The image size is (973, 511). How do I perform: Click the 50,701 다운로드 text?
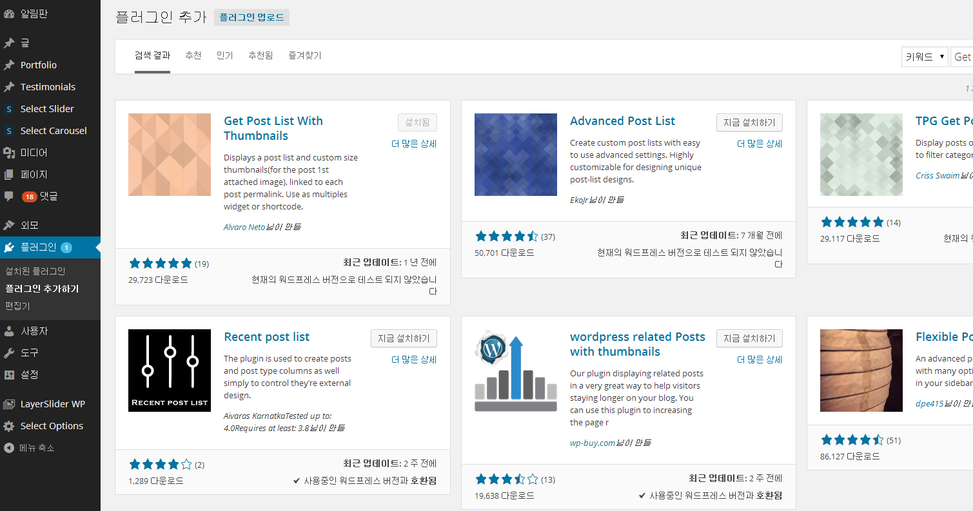coord(504,253)
